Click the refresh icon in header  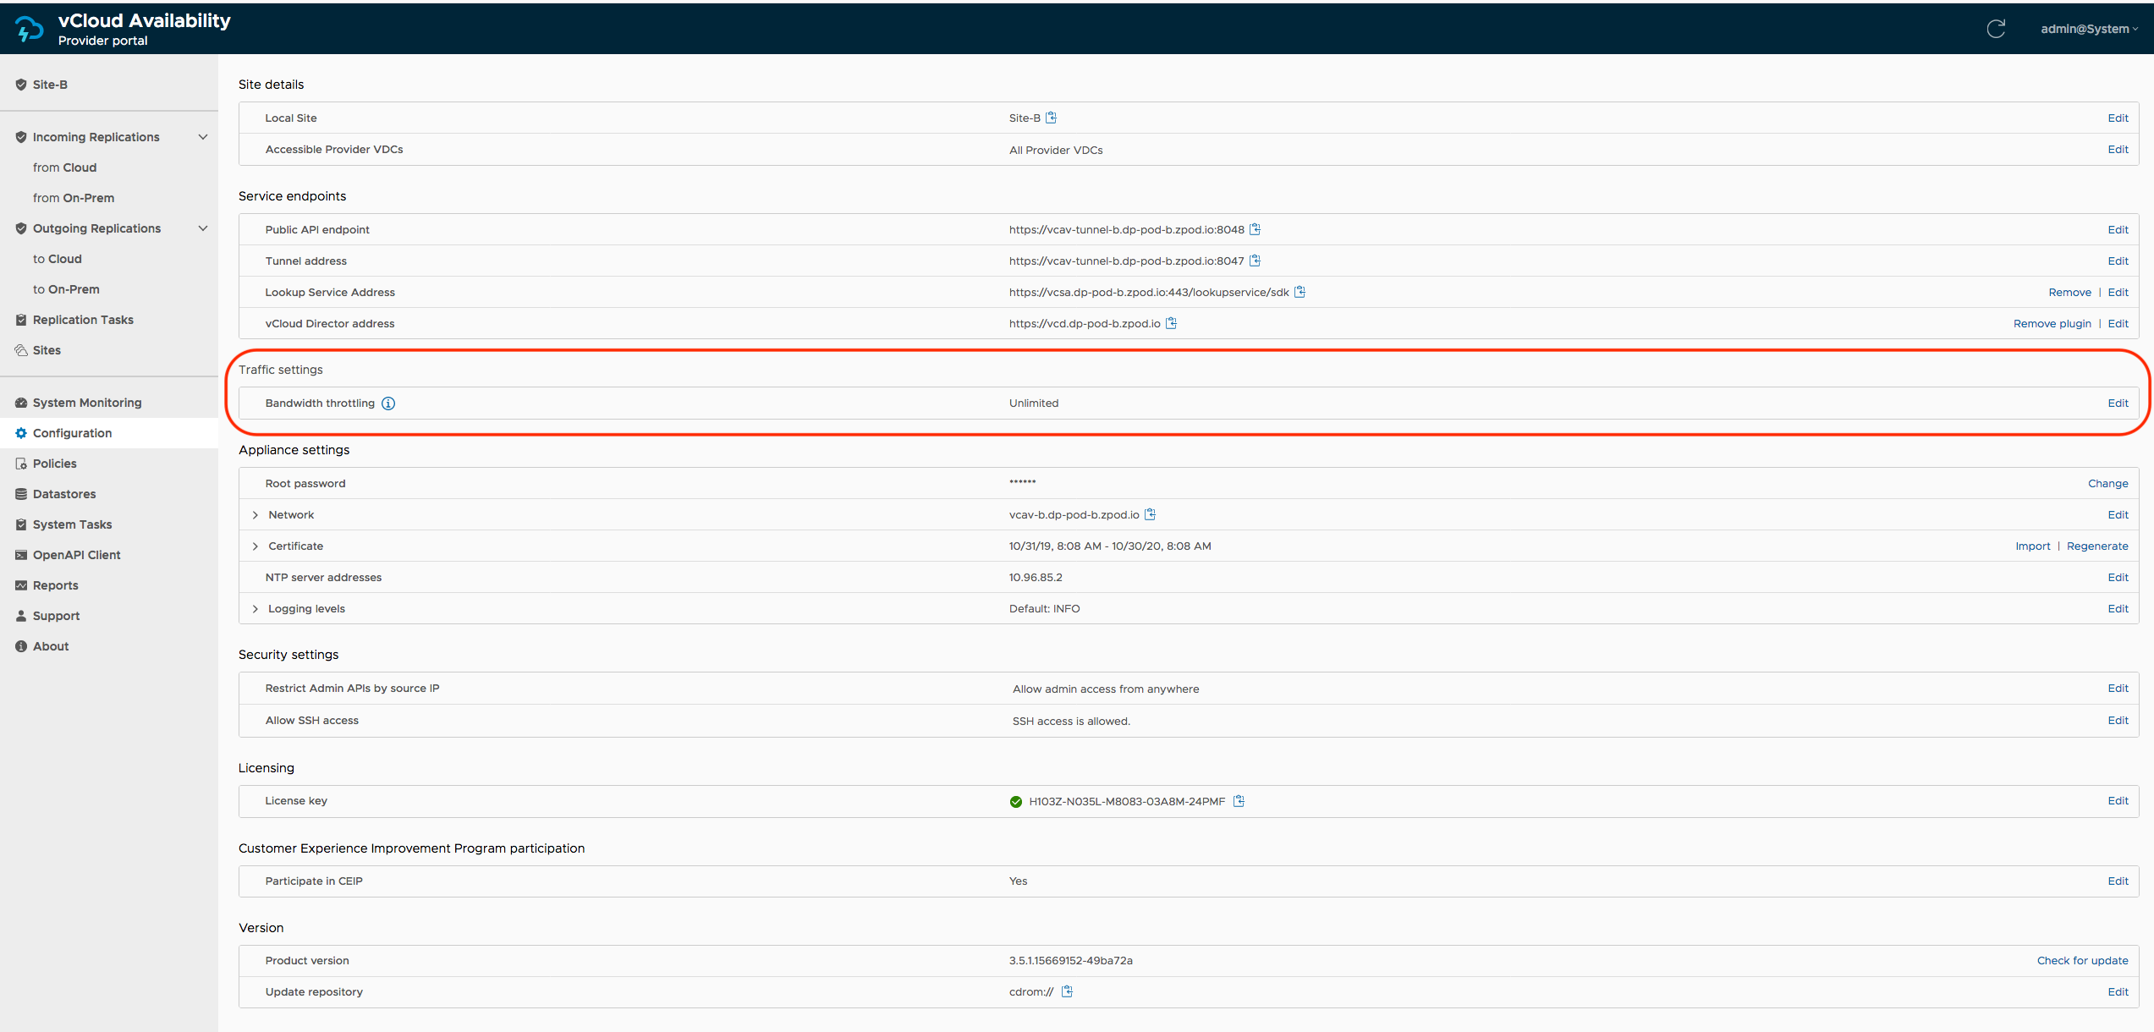[x=1996, y=29]
